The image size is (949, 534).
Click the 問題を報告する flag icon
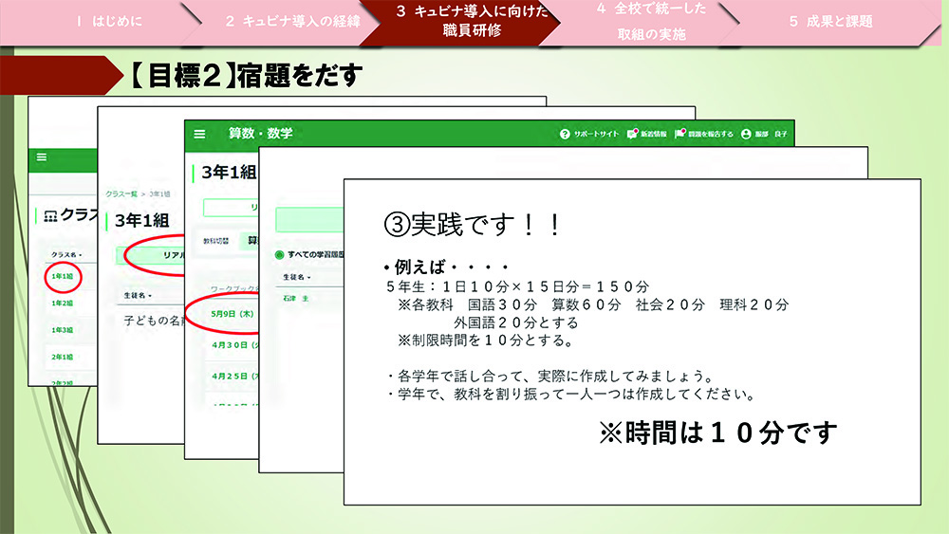(679, 135)
